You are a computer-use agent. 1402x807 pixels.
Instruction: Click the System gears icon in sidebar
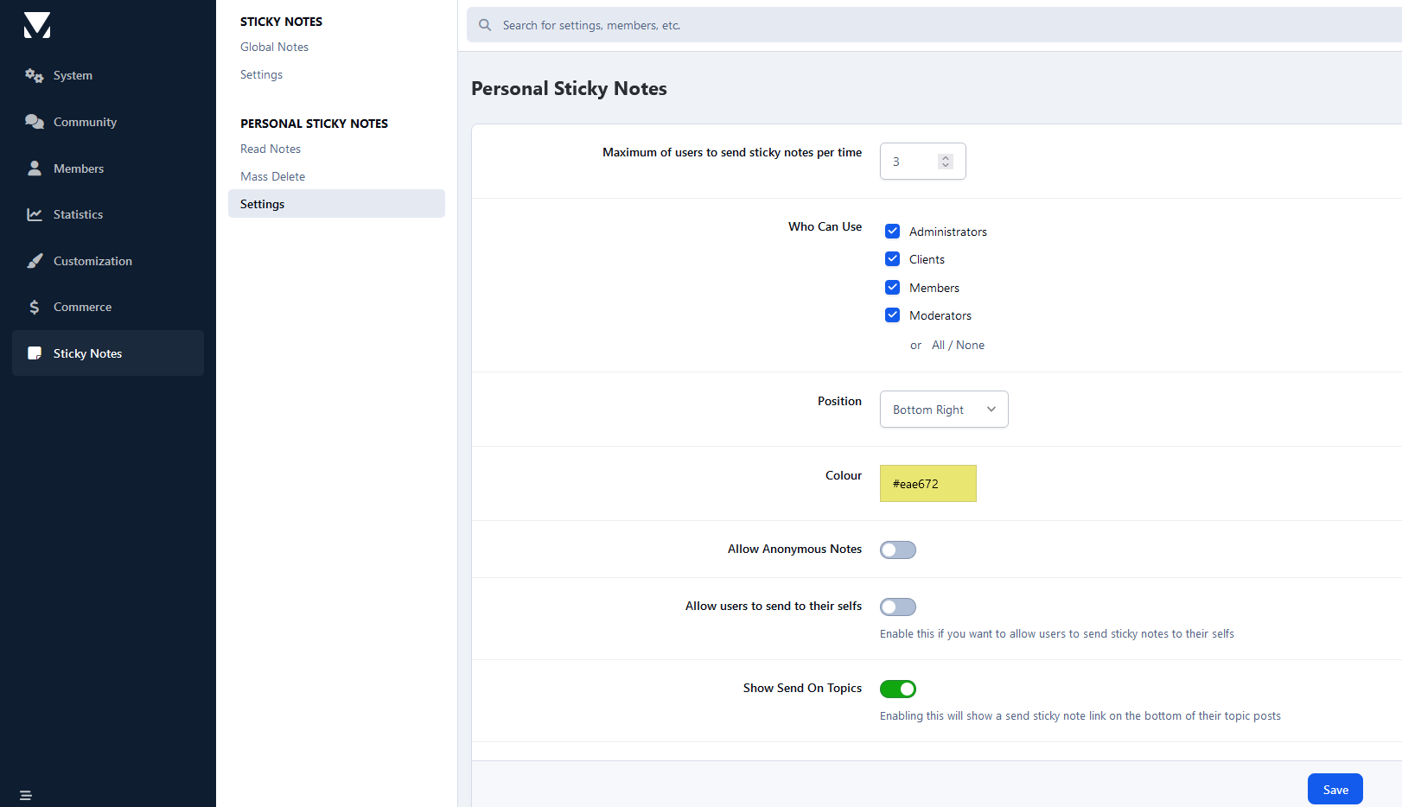34,76
